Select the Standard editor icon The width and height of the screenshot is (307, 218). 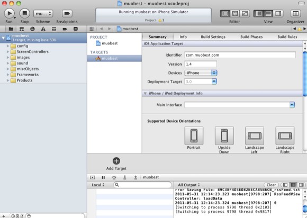click(225, 14)
